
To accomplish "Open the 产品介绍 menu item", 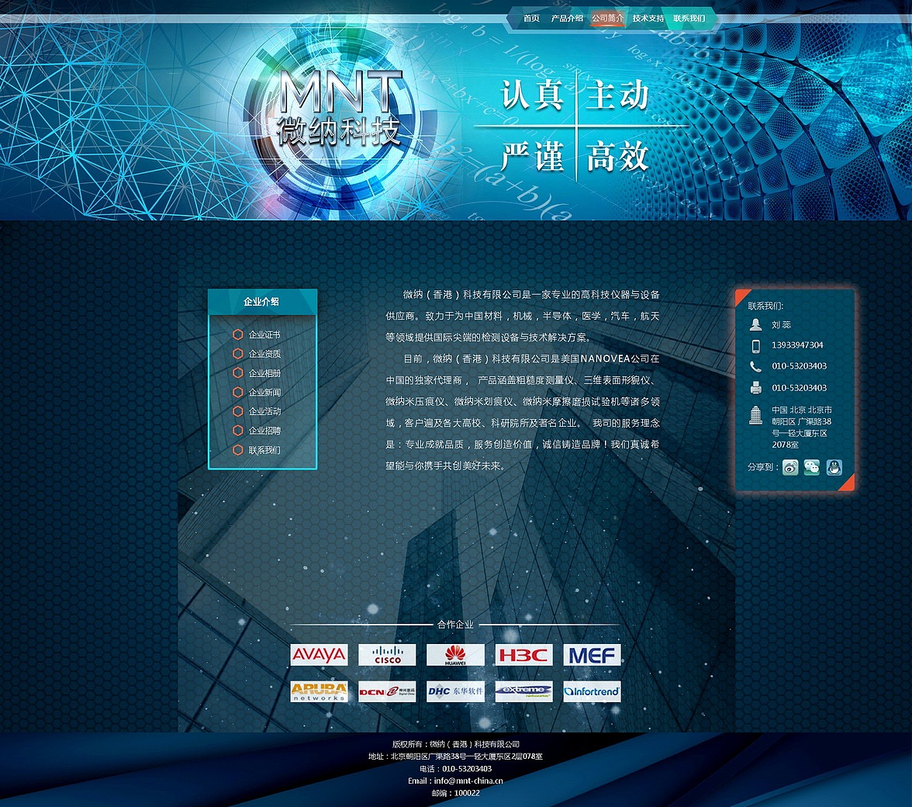I will 568,19.
